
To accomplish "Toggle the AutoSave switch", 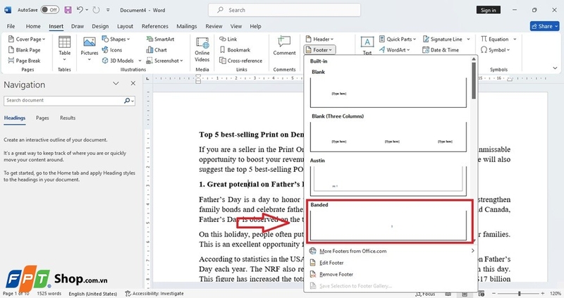I will pyautogui.click(x=49, y=11).
